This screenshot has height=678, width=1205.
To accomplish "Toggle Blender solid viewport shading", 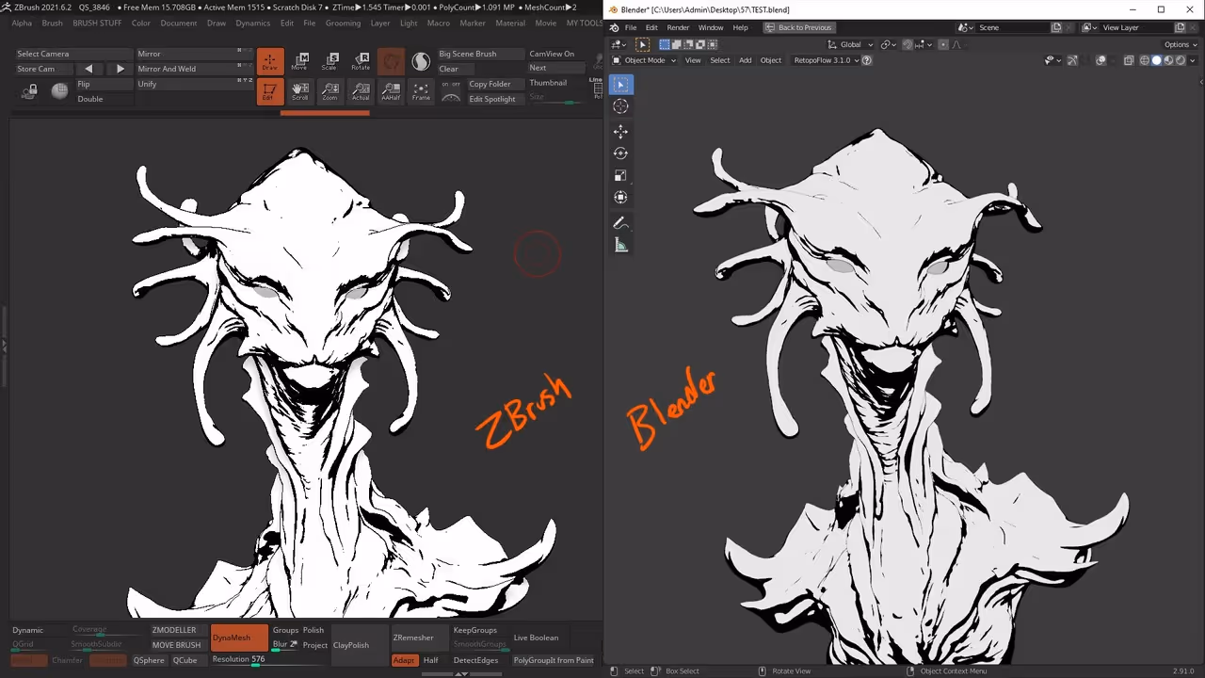I will [1157, 60].
